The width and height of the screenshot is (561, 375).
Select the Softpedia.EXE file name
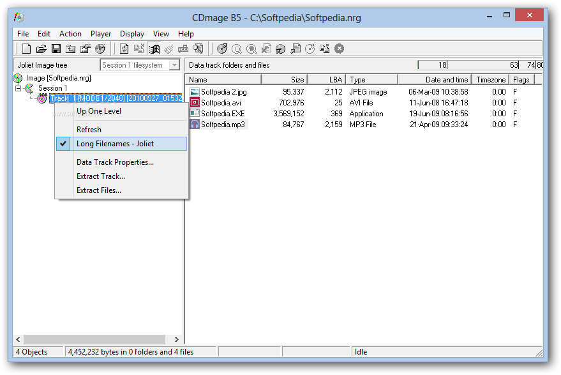pos(223,114)
